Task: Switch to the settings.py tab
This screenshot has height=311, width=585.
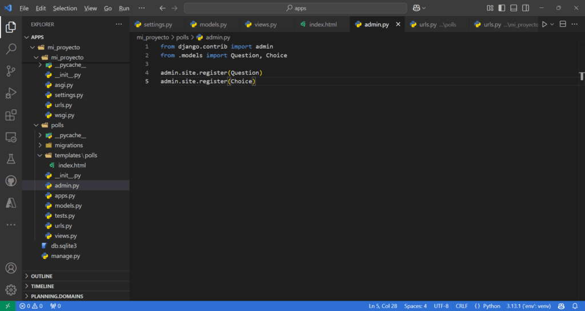Action: [157, 24]
